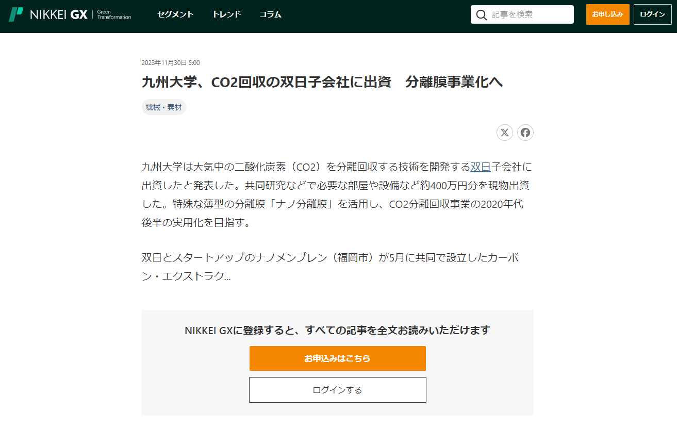Open the セグメント menu
The width and height of the screenshot is (677, 426).
coord(175,14)
